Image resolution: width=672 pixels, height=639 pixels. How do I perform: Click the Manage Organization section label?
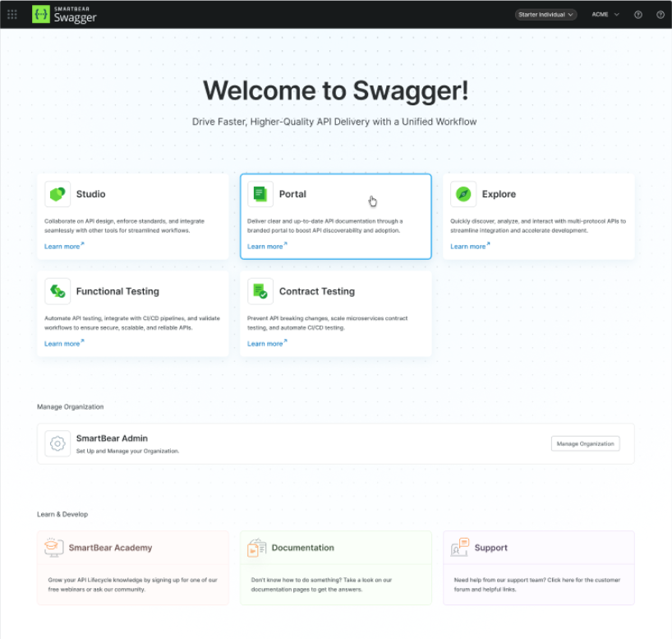[x=71, y=406]
